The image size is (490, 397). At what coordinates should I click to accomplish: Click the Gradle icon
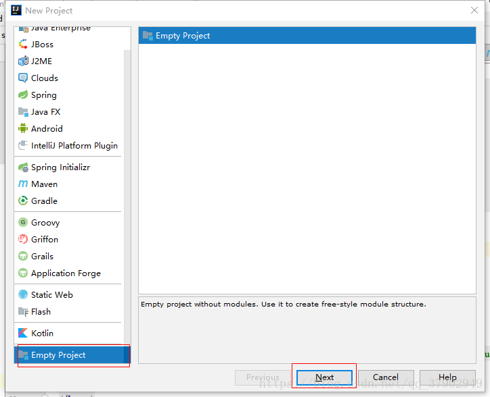[x=23, y=201]
